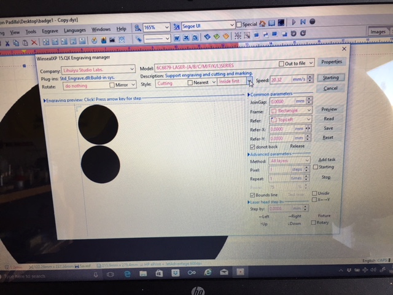
Task: Open the Engrave menu
Action: tap(50, 31)
